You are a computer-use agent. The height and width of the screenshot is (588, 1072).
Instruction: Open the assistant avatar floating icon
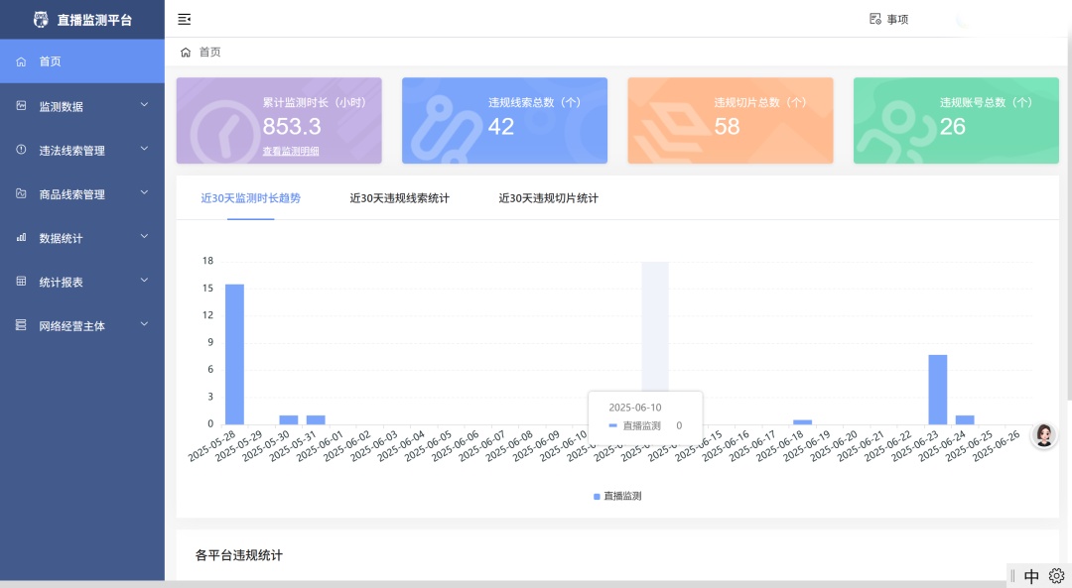1043,435
